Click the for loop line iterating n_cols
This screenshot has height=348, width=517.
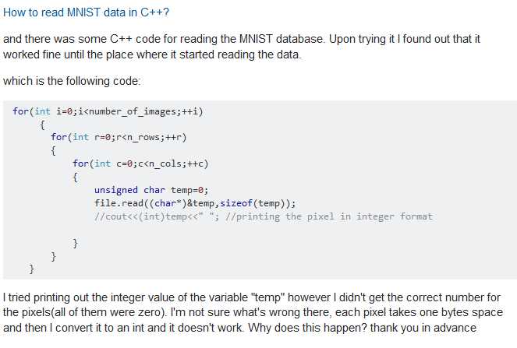pyautogui.click(x=140, y=163)
